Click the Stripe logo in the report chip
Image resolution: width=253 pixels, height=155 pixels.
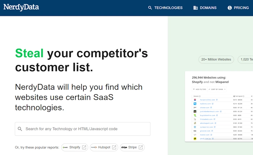click(x=124, y=147)
